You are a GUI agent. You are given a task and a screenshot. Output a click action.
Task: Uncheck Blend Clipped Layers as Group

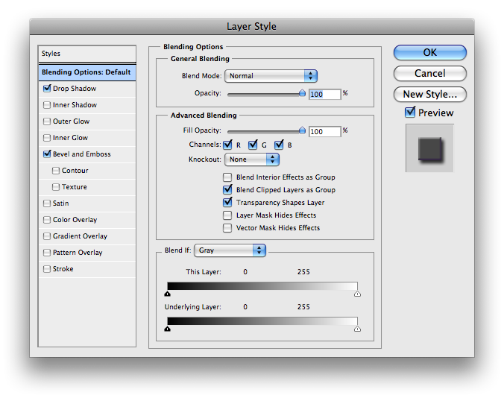(x=227, y=189)
